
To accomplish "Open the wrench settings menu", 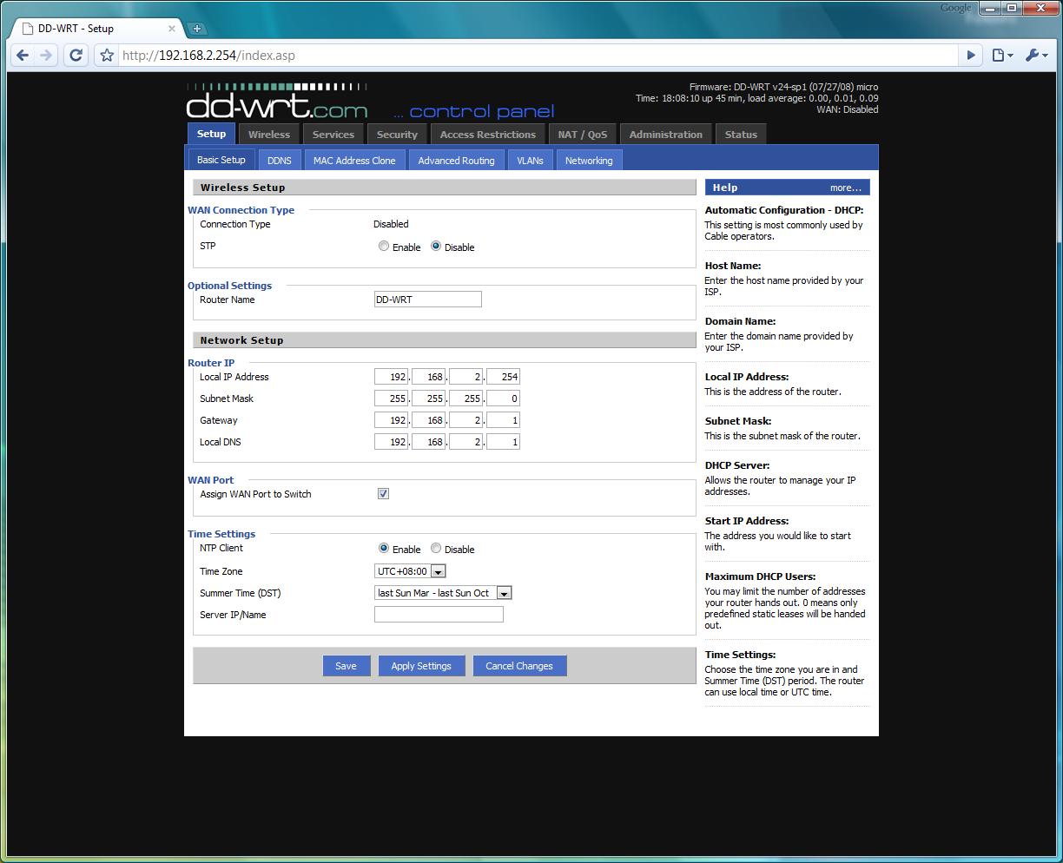I will coord(1037,56).
